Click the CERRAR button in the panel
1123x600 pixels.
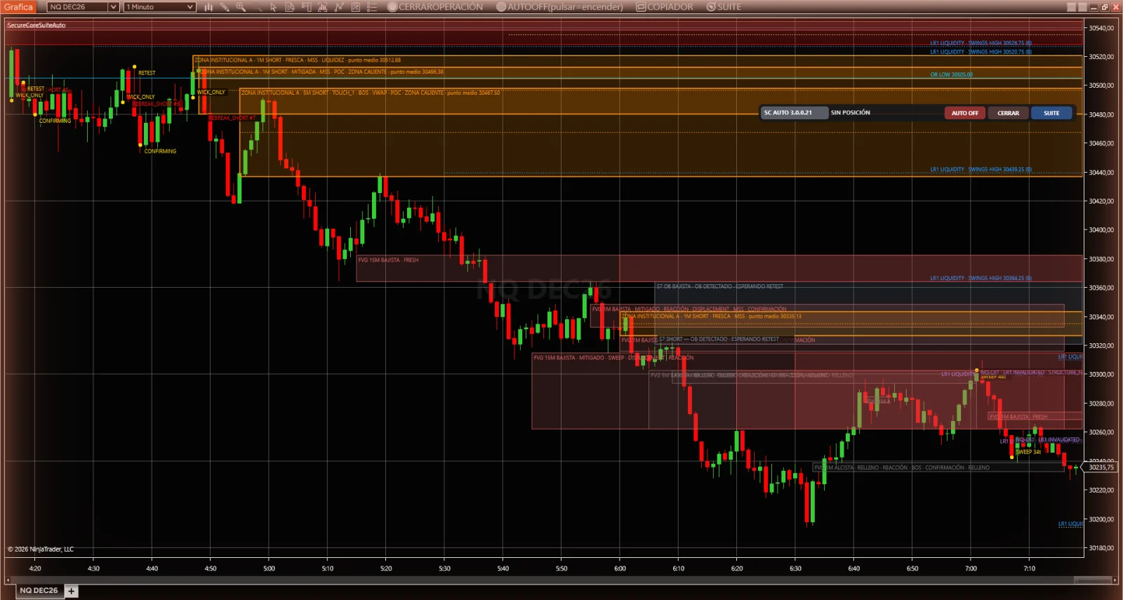(x=1008, y=113)
